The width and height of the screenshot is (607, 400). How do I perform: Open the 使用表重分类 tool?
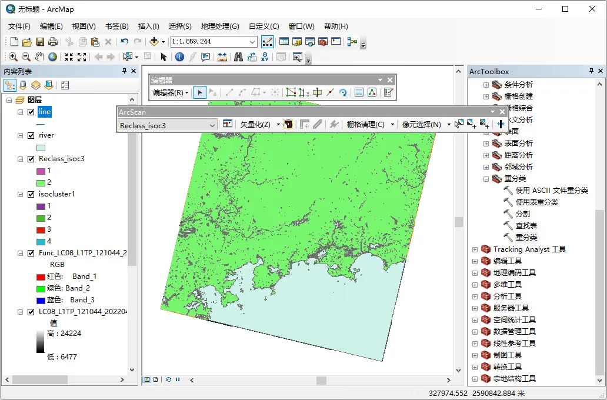coord(536,202)
